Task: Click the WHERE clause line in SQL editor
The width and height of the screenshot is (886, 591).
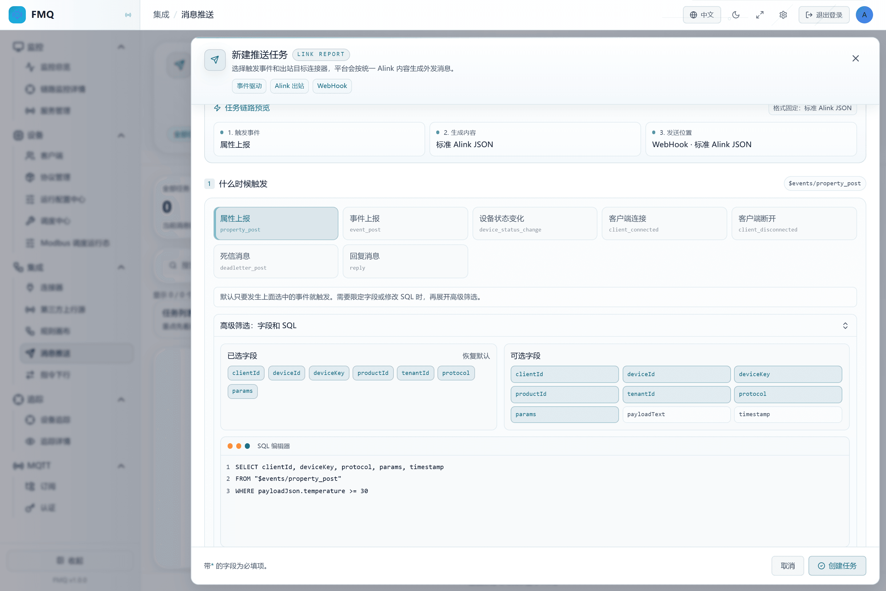Action: click(301, 491)
